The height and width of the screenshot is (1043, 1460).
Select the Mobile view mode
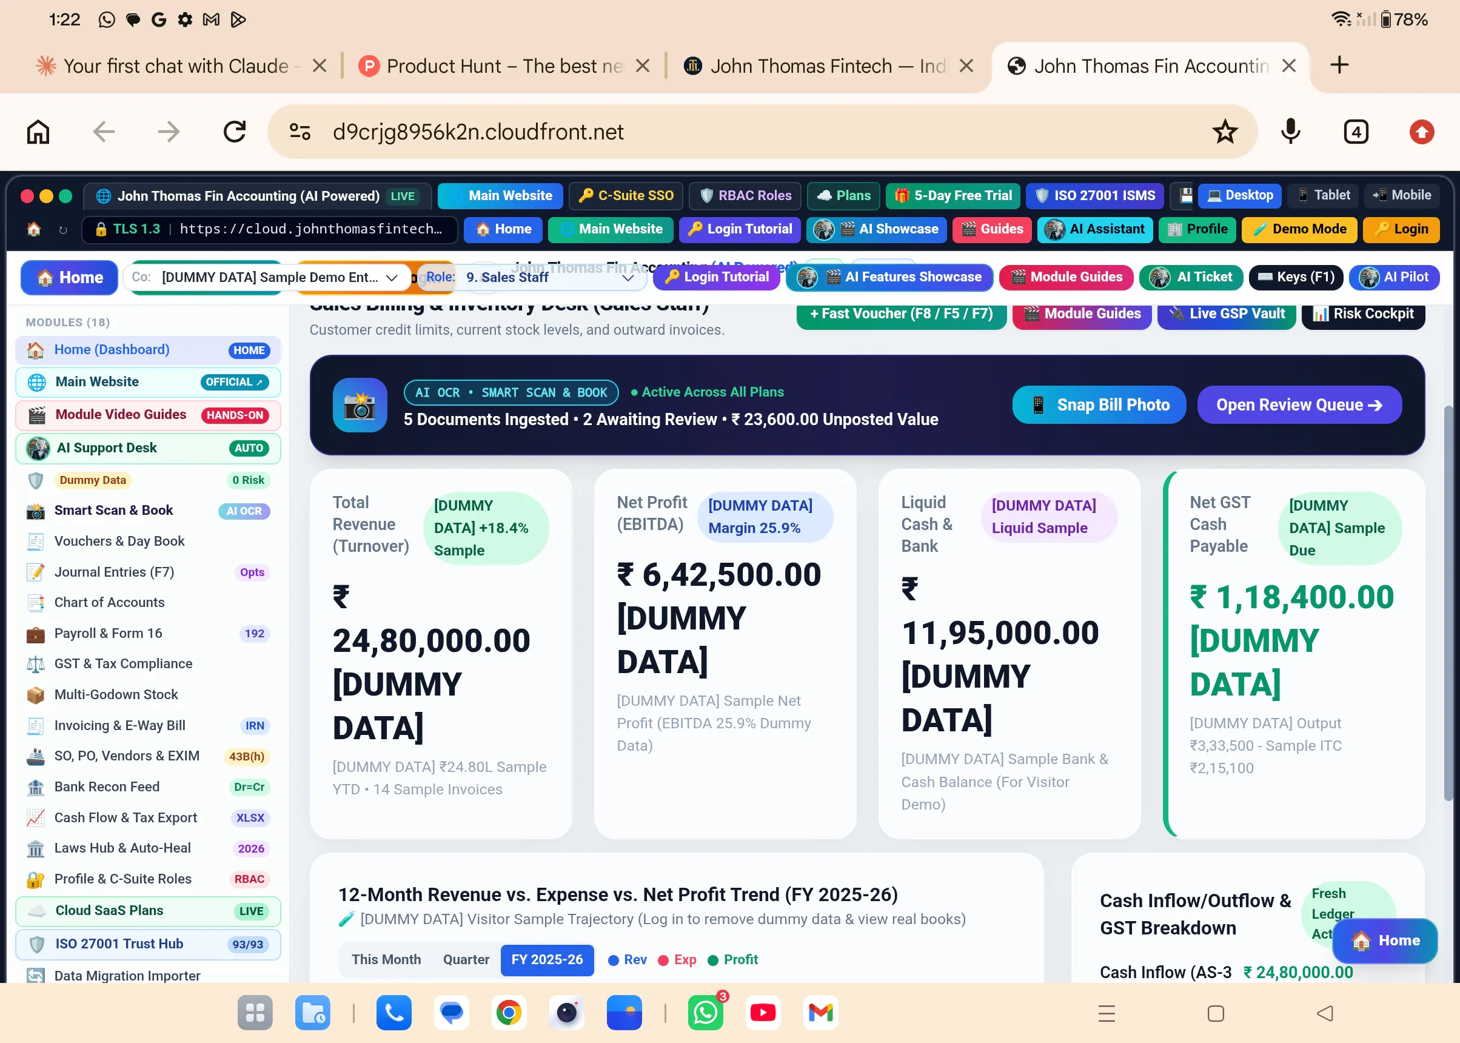coord(1401,195)
